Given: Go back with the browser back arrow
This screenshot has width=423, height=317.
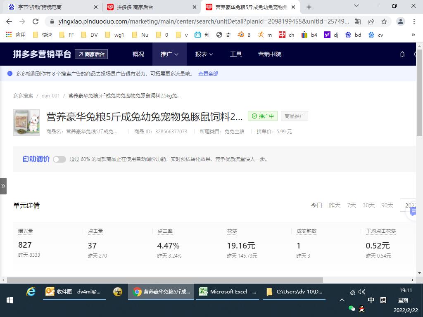Looking at the screenshot, I should click(9, 21).
